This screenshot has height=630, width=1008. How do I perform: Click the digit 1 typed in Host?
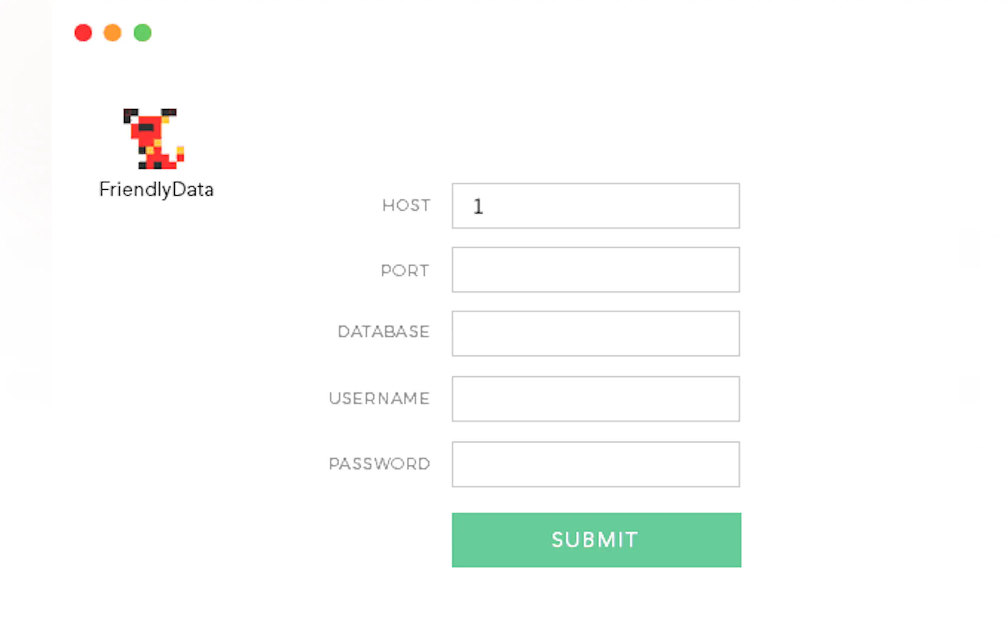[478, 207]
